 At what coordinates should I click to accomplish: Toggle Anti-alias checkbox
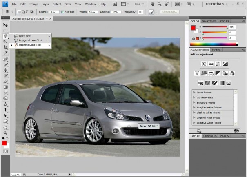tap(62, 12)
